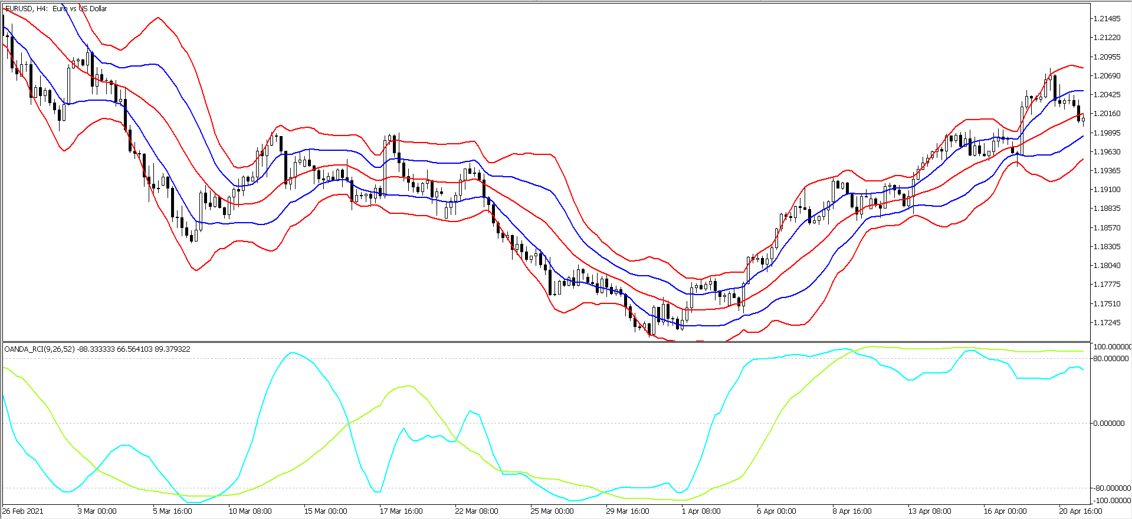Click the 10 Mar 08:00 time label
1132x519 pixels.
click(x=250, y=511)
